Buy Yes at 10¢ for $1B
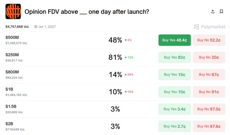 coord(175,92)
